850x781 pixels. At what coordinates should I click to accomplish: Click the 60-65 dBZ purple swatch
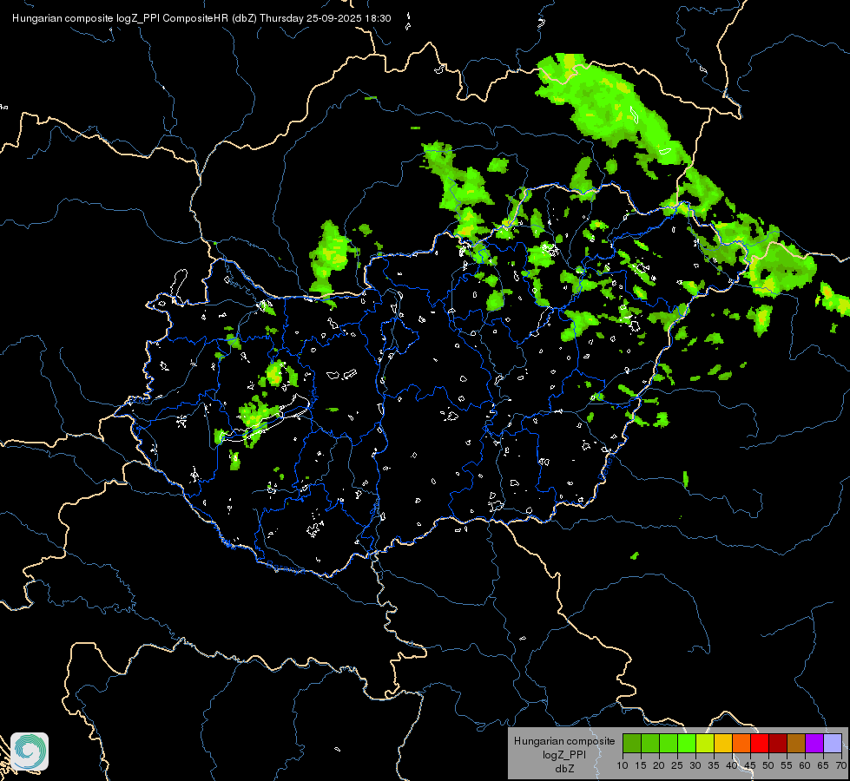point(814,743)
